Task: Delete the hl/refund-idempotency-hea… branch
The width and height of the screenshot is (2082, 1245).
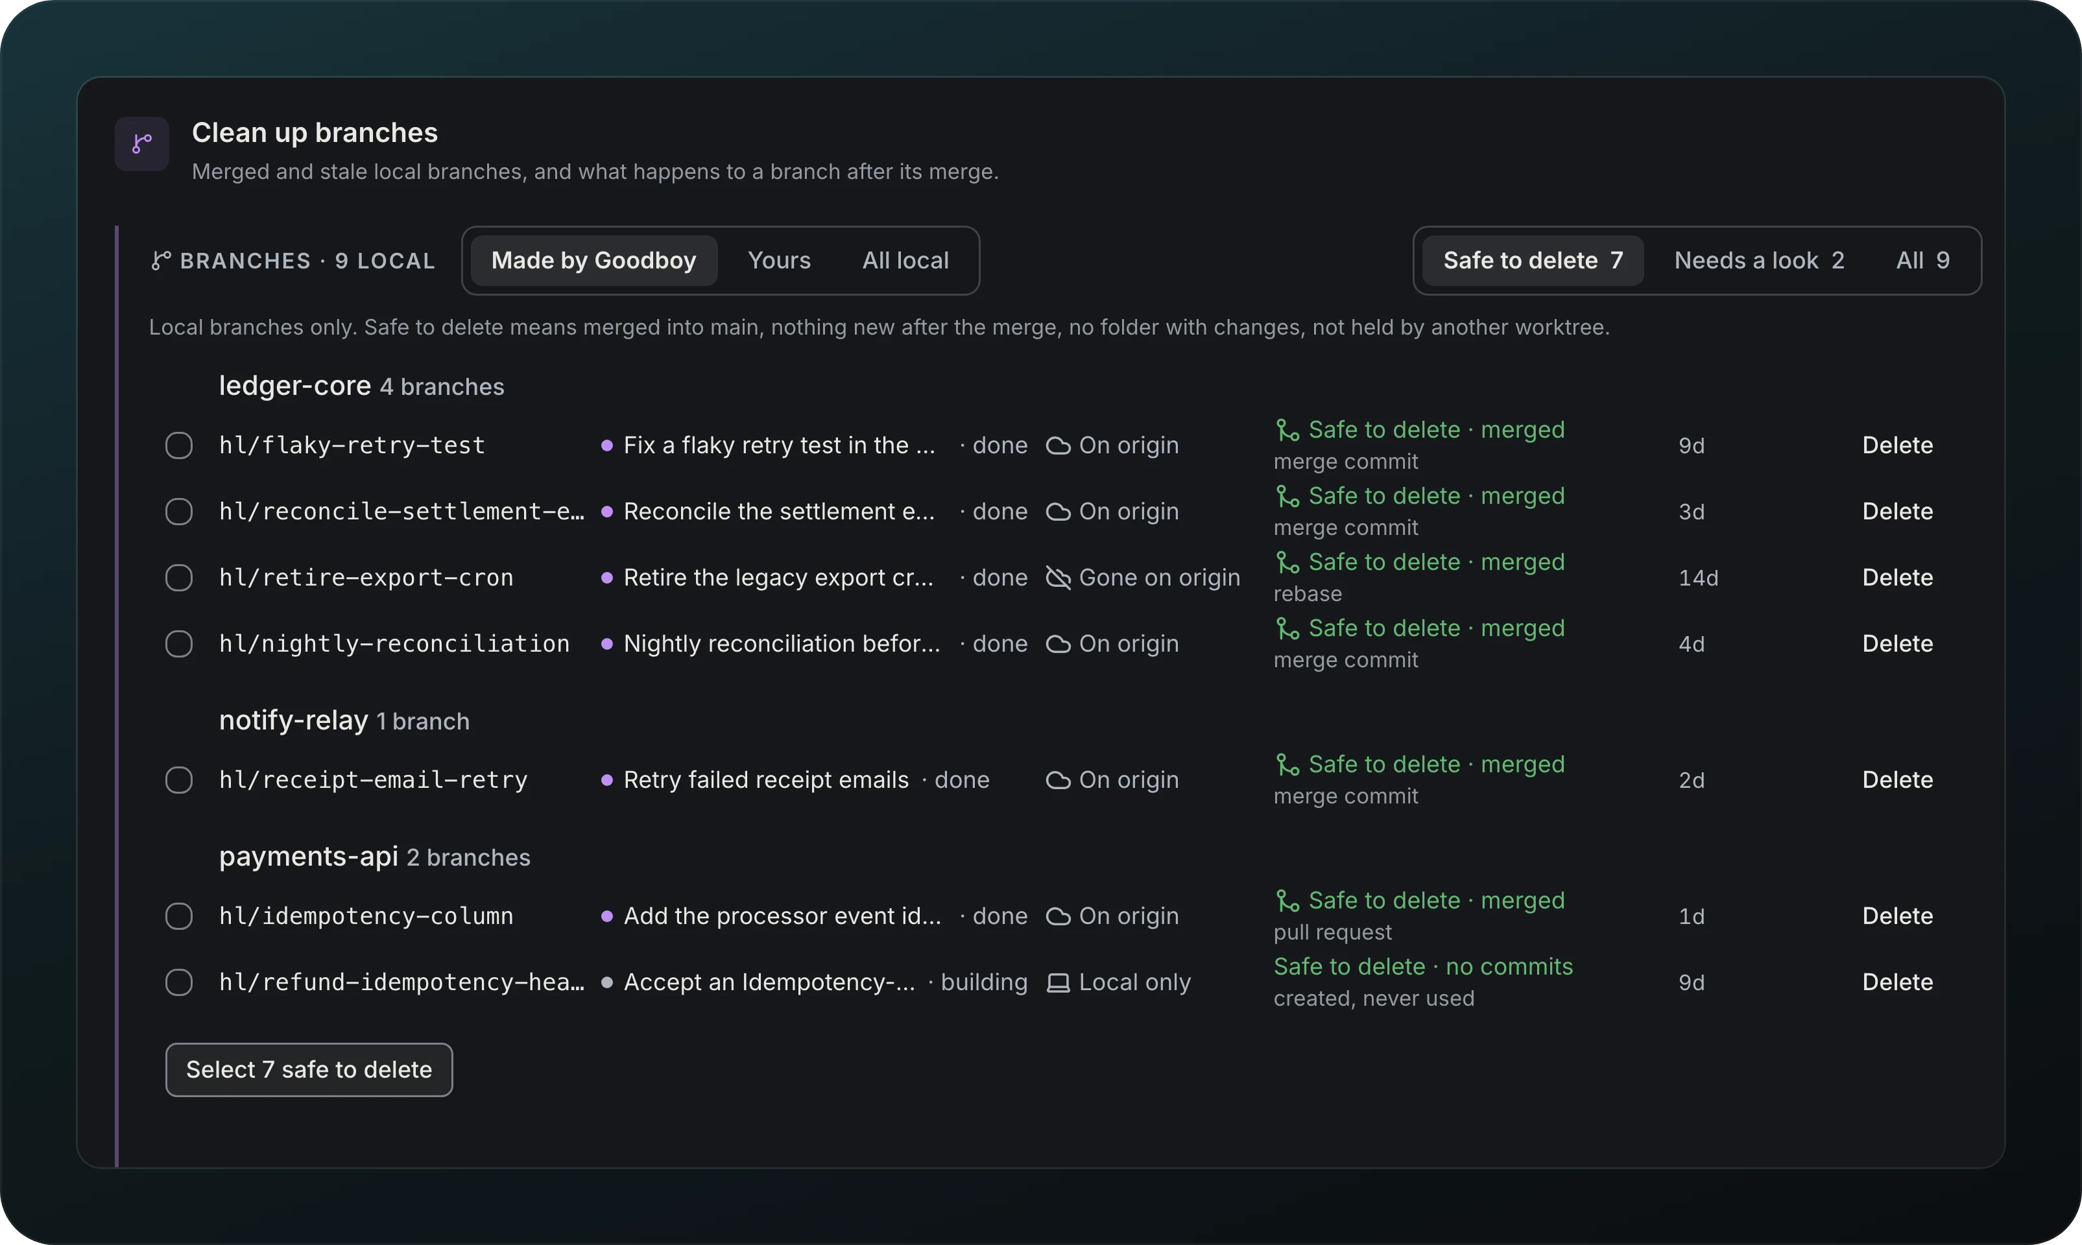Action: point(1897,982)
